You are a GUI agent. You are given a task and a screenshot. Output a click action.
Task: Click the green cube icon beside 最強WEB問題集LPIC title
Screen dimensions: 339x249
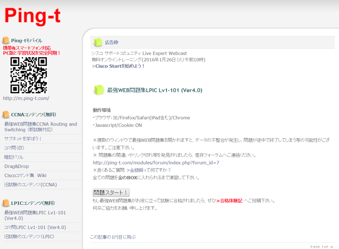pos(99,90)
